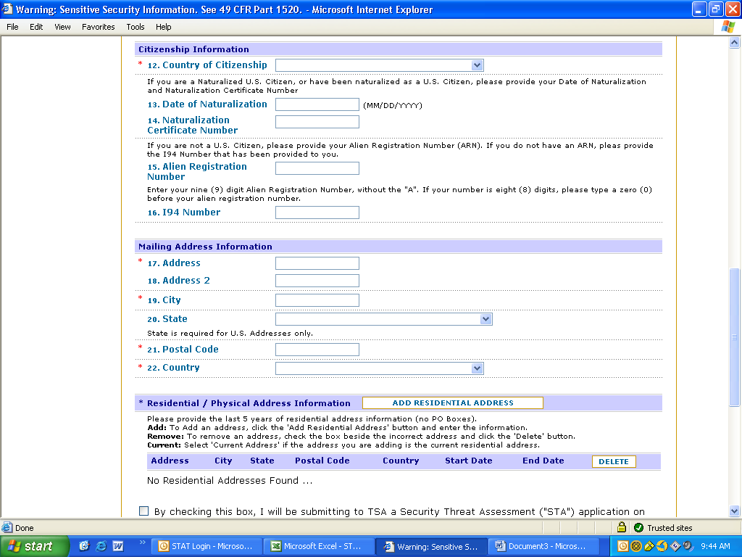Launch Word from quick launch icon
The height and width of the screenshot is (557, 742).
pos(117,546)
